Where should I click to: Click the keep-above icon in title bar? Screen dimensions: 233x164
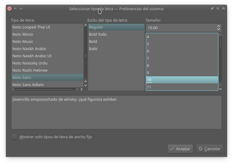pos(218,9)
